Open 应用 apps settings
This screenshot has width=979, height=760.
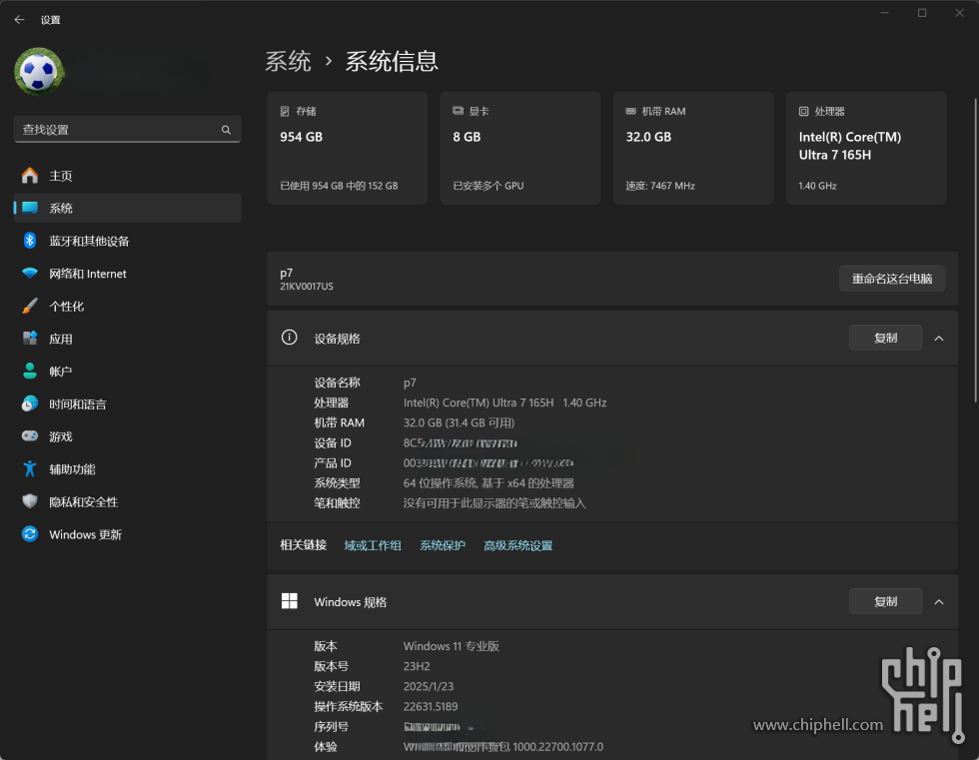click(x=128, y=339)
